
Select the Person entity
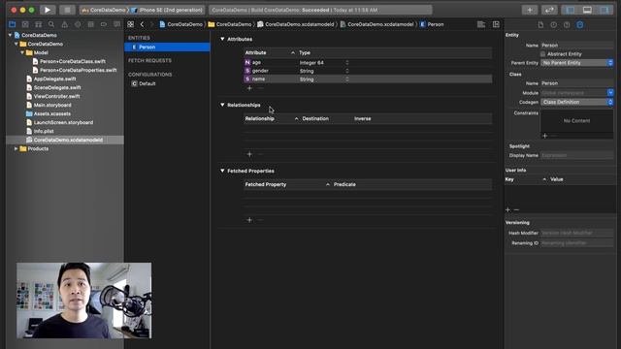coord(167,48)
